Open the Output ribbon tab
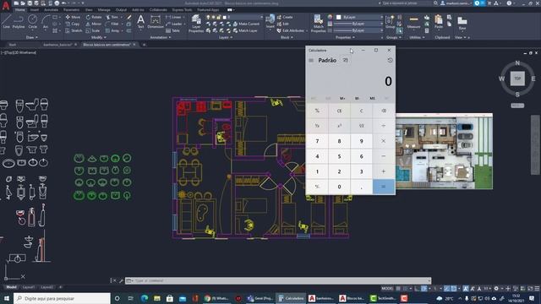The image size is (541, 304). pos(121,9)
